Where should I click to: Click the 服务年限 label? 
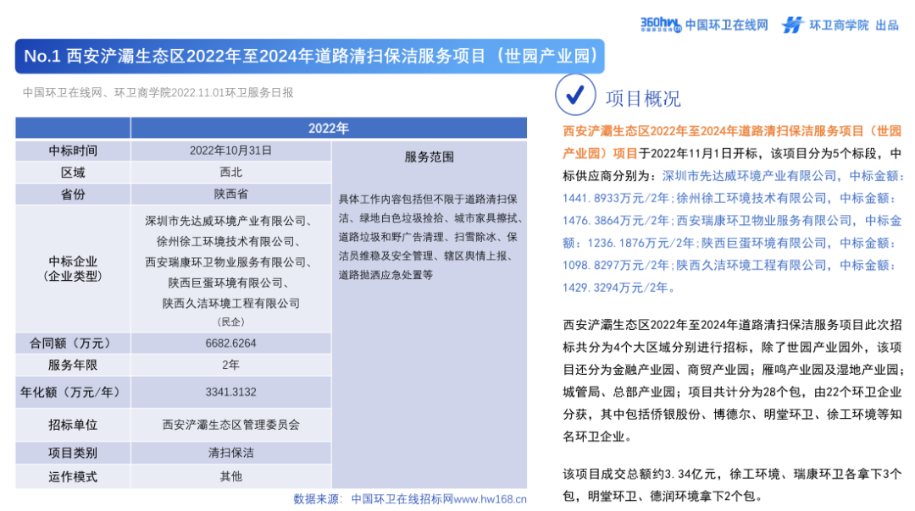73,365
